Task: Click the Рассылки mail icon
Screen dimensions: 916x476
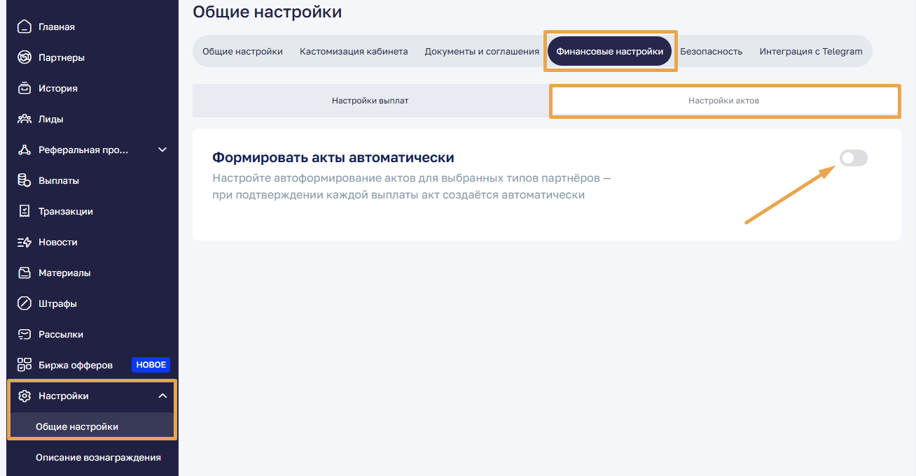Action: pyautogui.click(x=25, y=335)
